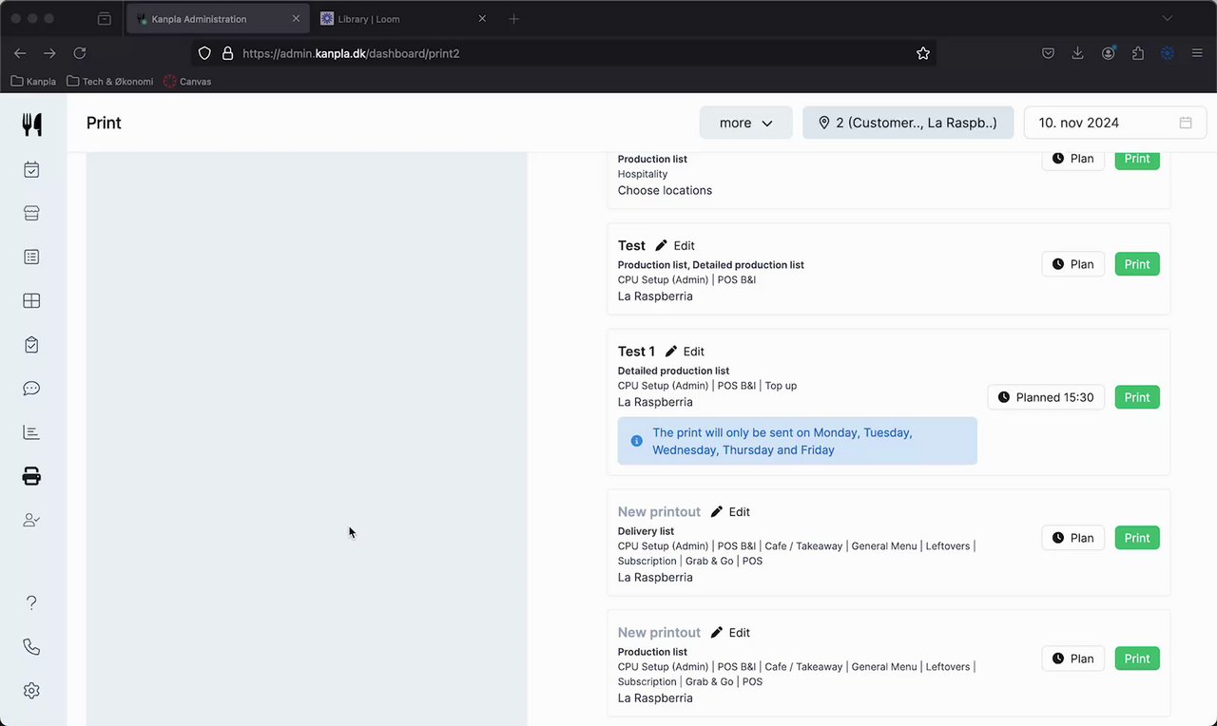This screenshot has height=726, width=1217.
Task: Select the printer icon in sidebar
Action: [31, 476]
